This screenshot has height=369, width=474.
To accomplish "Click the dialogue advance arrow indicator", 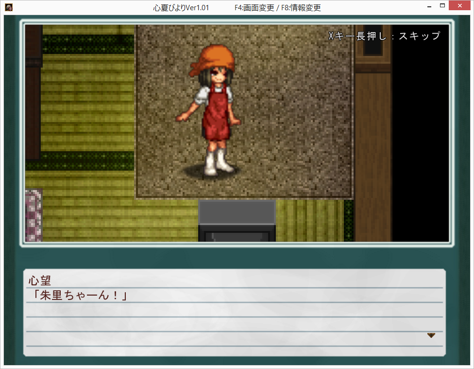I will [431, 335].
